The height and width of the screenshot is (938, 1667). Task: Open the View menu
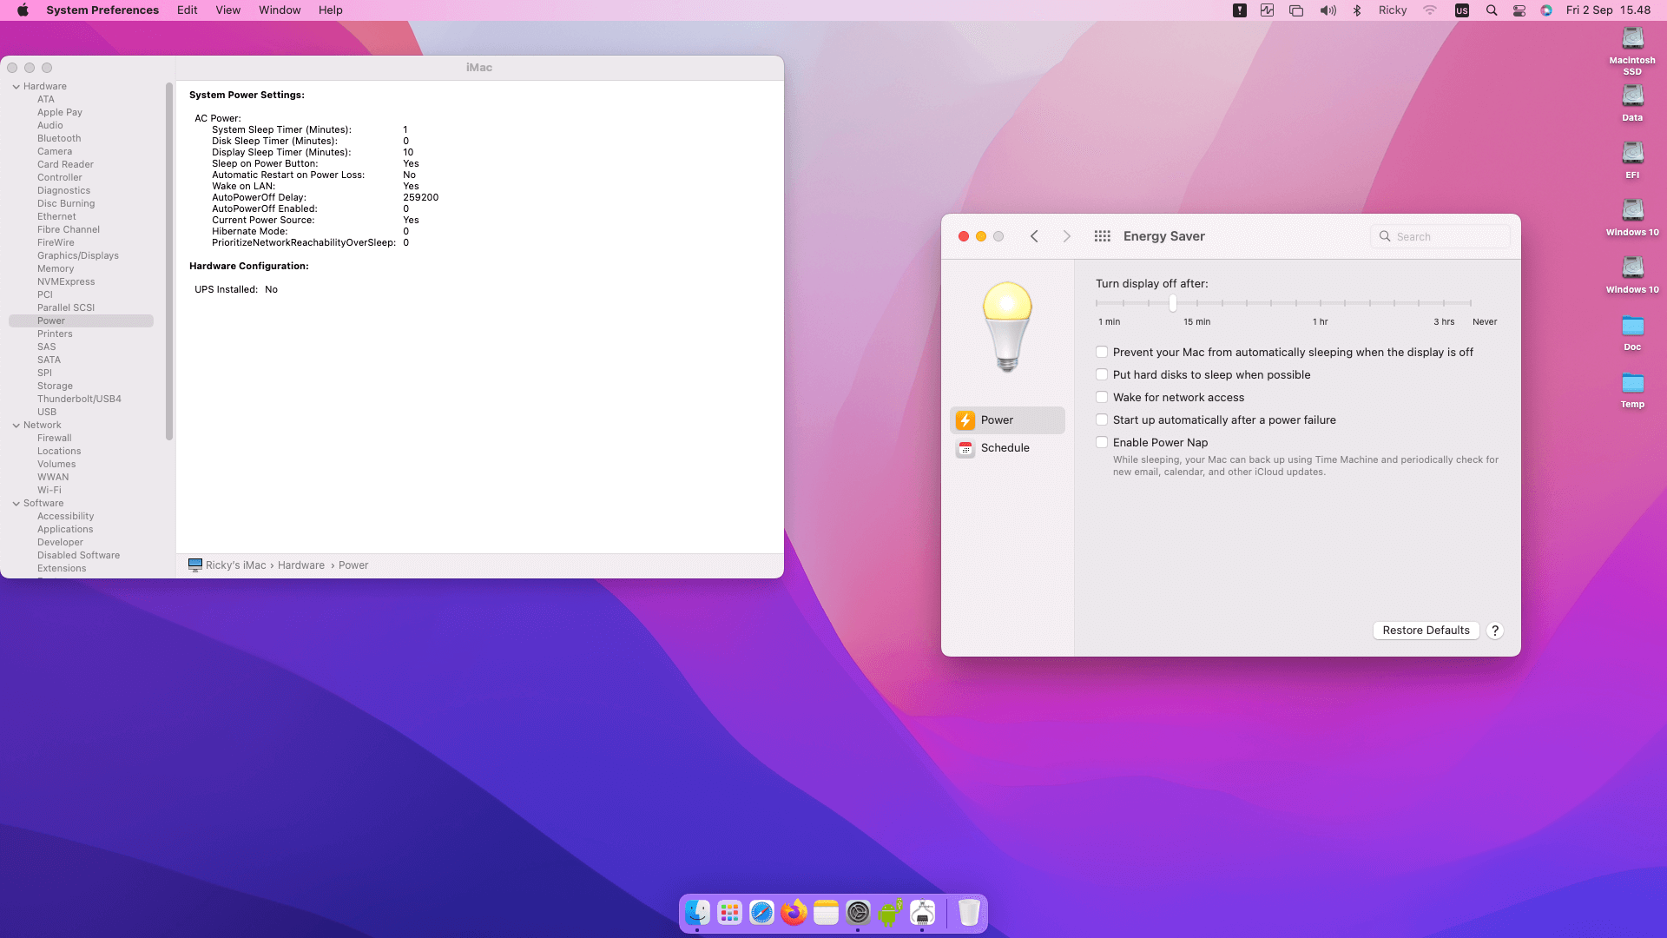coord(227,10)
